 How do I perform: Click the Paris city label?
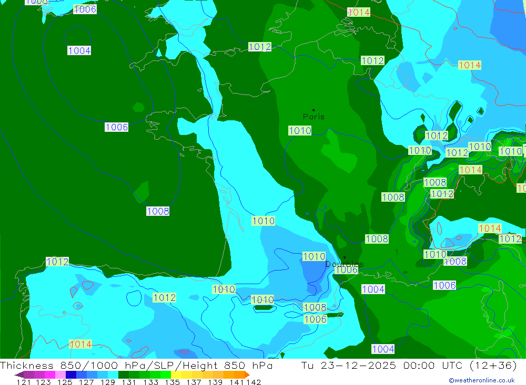point(313,117)
